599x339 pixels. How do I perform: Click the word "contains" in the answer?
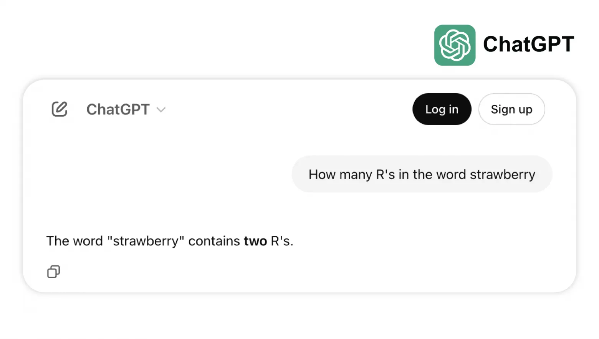(214, 241)
